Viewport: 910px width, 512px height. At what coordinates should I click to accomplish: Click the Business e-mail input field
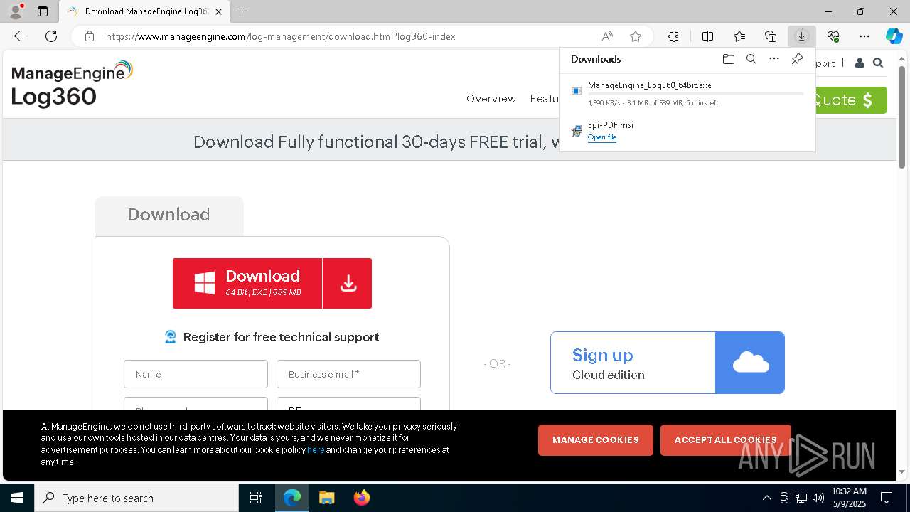(348, 374)
